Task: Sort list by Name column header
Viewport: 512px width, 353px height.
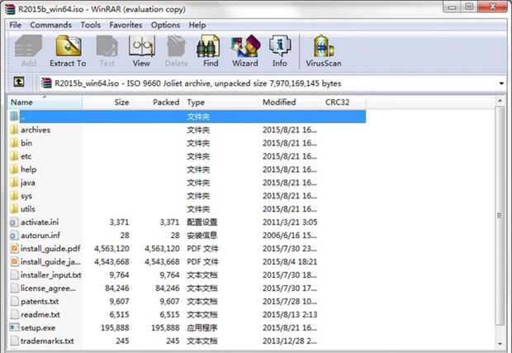Action: coord(41,102)
